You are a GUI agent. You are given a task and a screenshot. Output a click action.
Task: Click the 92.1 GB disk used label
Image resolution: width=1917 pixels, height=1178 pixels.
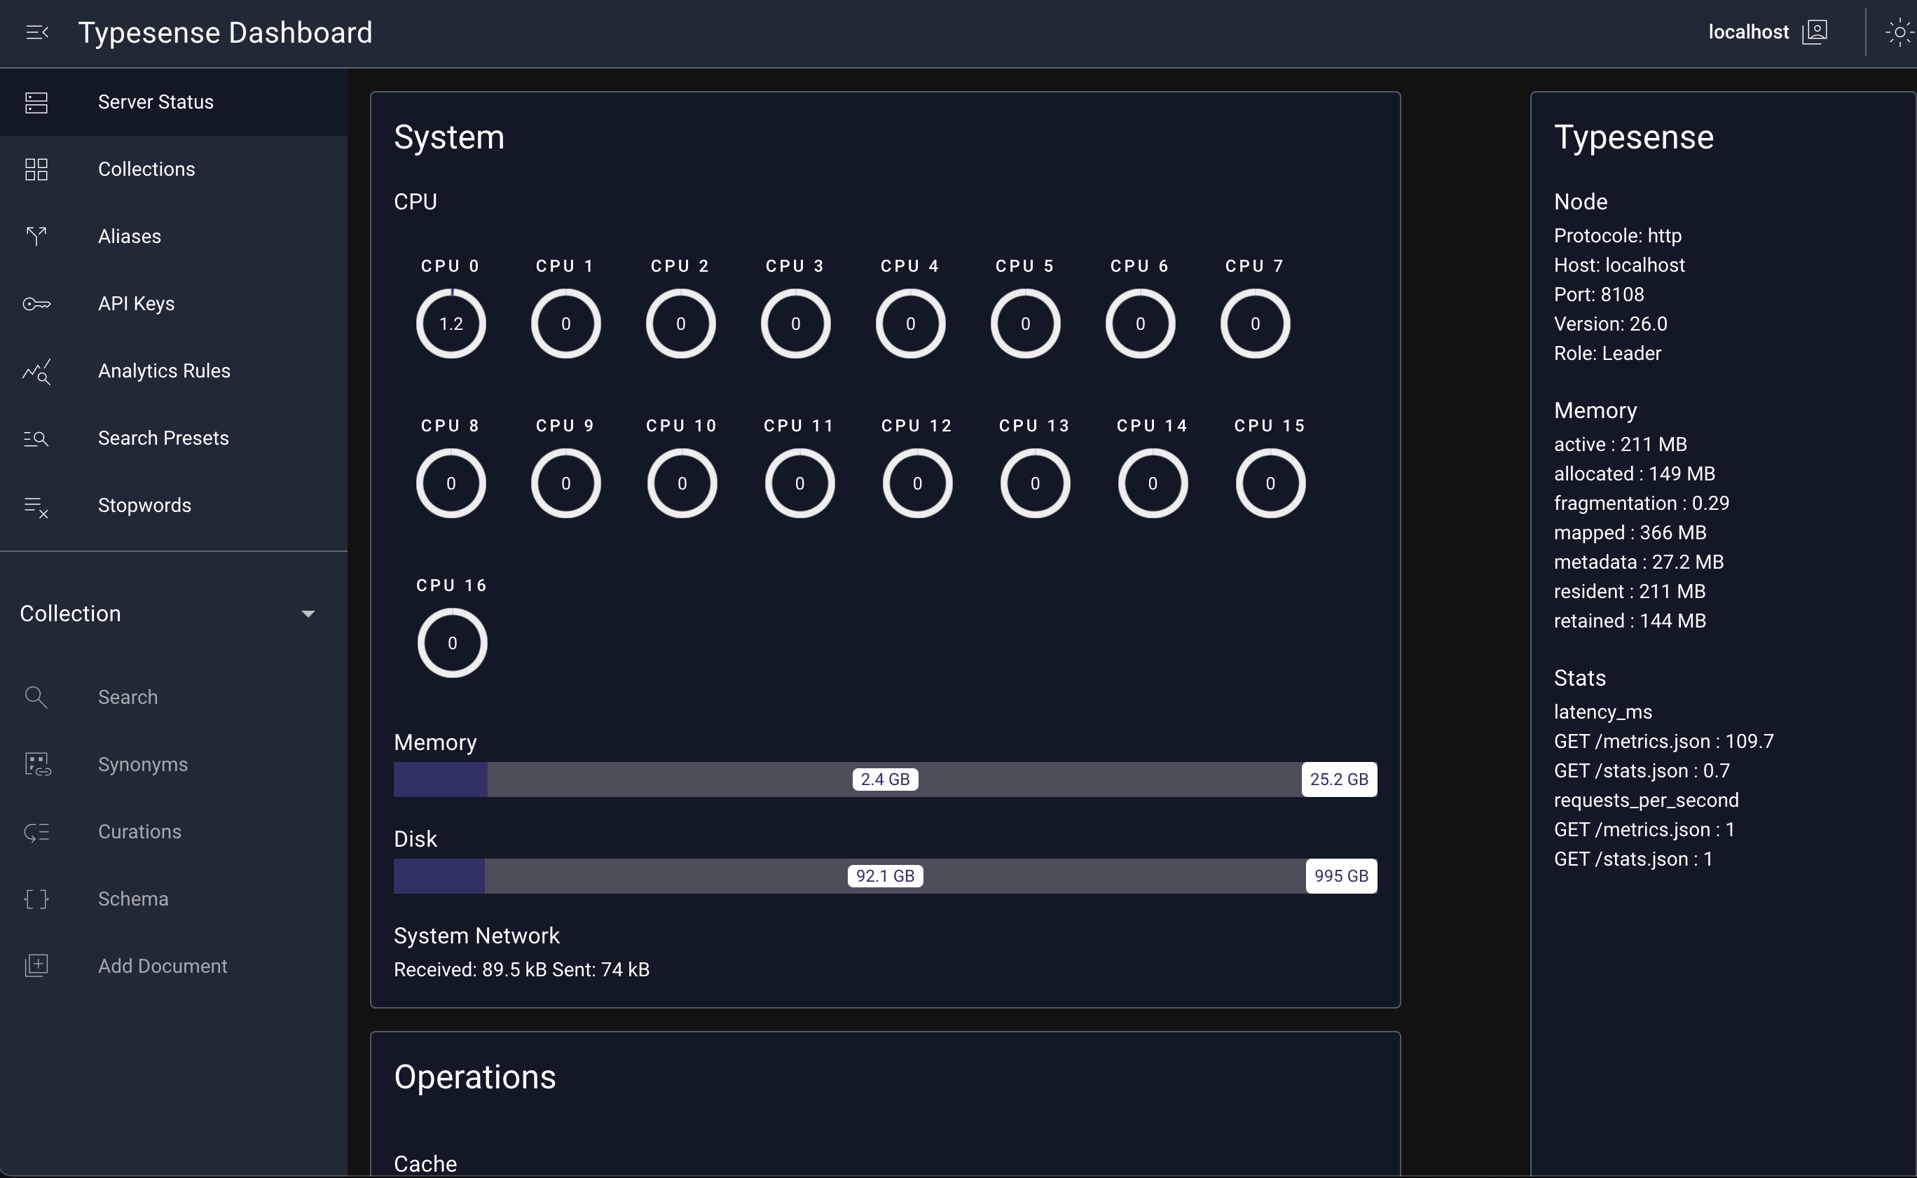pyautogui.click(x=885, y=875)
